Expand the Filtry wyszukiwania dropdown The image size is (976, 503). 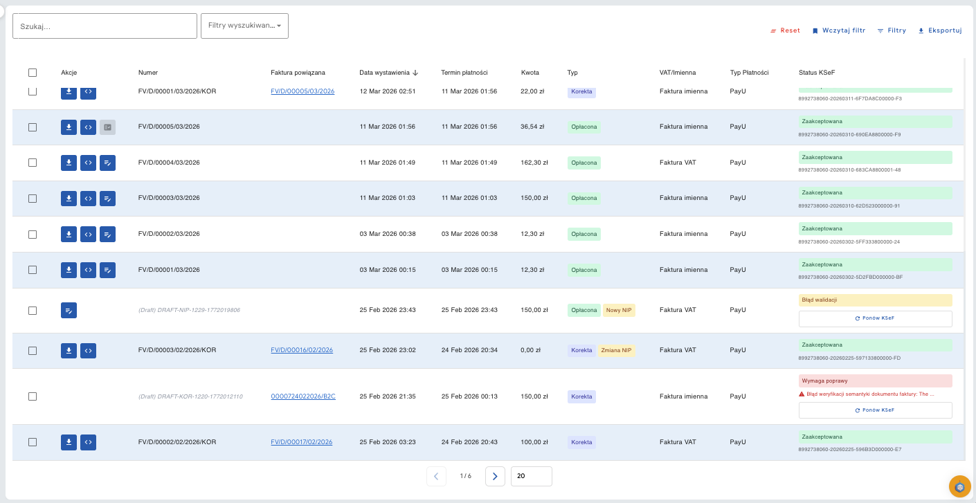coord(244,26)
